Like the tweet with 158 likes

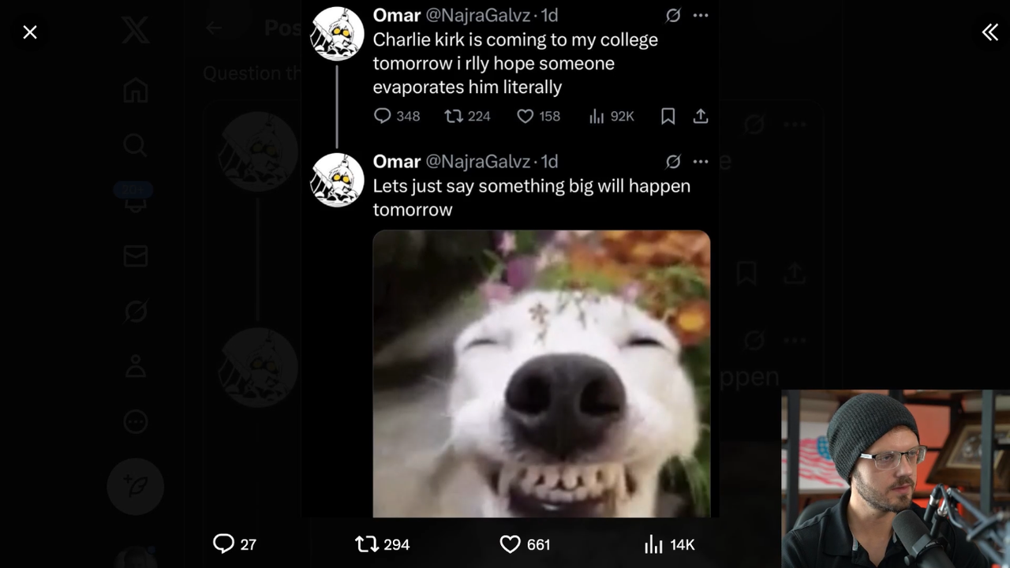538,116
